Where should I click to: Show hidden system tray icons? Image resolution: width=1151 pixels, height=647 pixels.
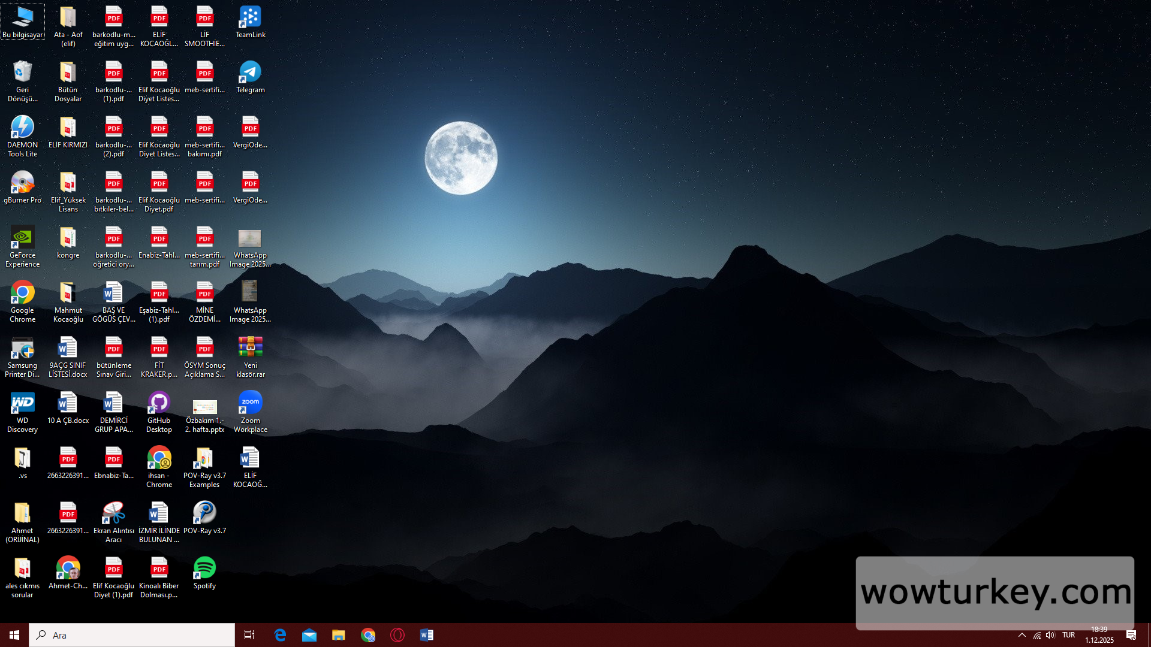[1022, 635]
